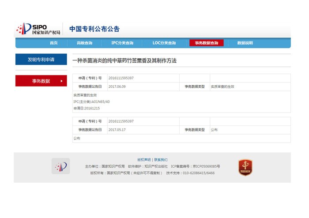The image size is (309, 218).
Task: Click the SIPO logo in header
Action: pyautogui.click(x=38, y=29)
